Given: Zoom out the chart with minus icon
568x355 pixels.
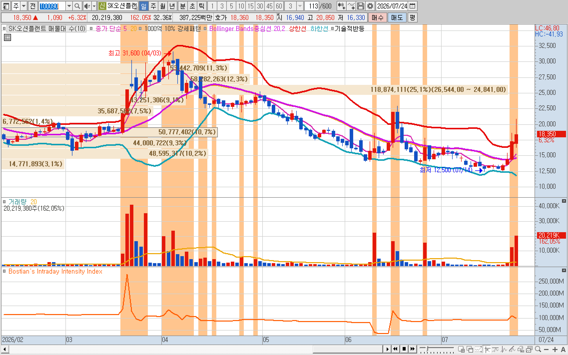Looking at the screenshot, I should tap(546, 349).
